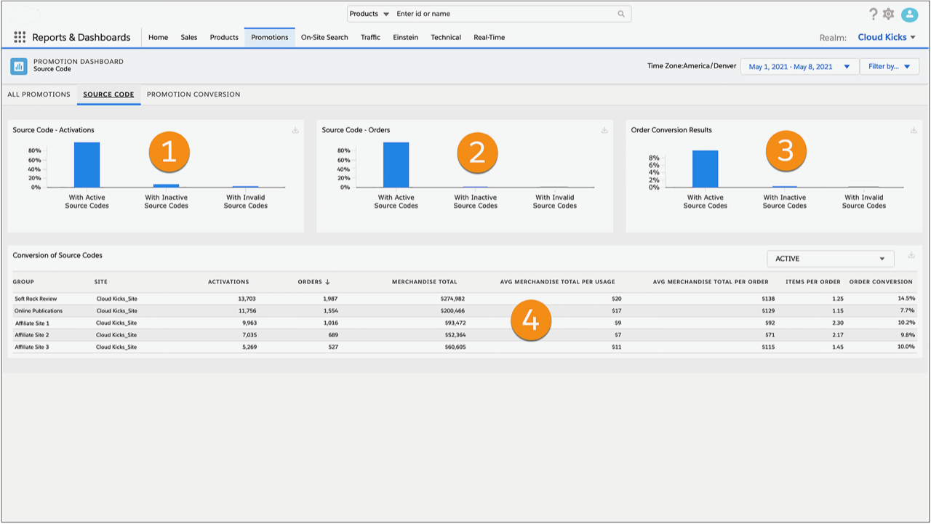The width and height of the screenshot is (931, 524).
Task: Click the 1,016 orders value
Action: [330, 323]
